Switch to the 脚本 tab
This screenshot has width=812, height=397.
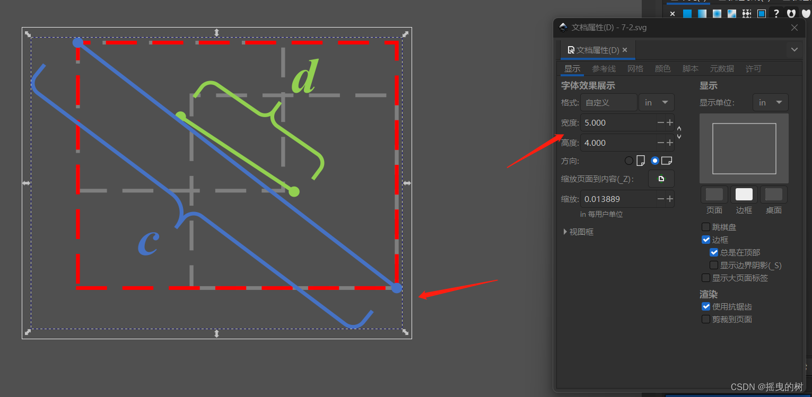(691, 68)
